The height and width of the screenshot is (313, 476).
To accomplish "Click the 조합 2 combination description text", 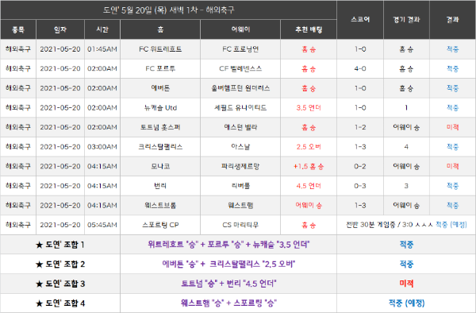I will [x=228, y=264].
